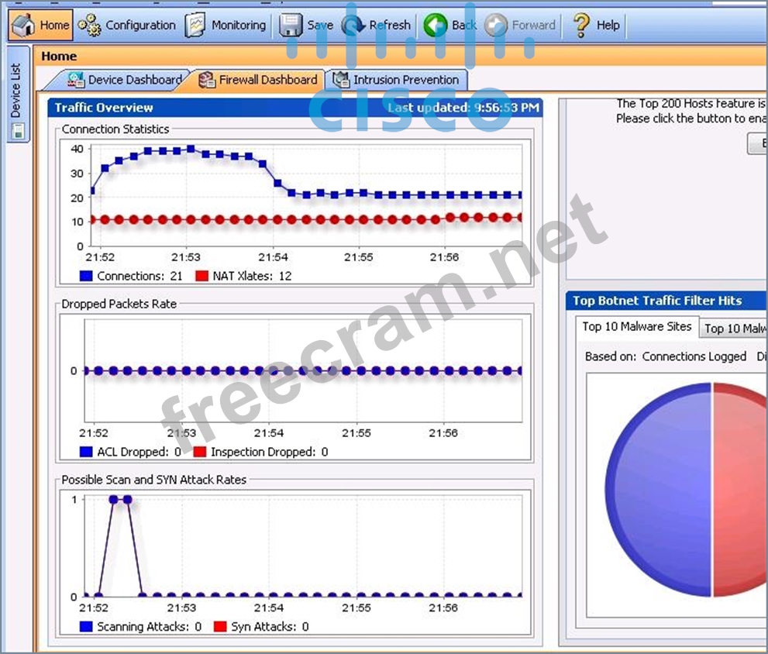
Task: Select the Firewall Dashboard tab
Action: [259, 80]
